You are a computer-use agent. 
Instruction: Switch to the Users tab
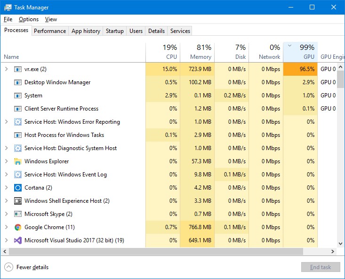[136, 31]
